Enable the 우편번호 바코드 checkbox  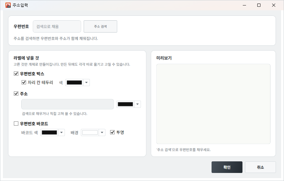click(16, 124)
